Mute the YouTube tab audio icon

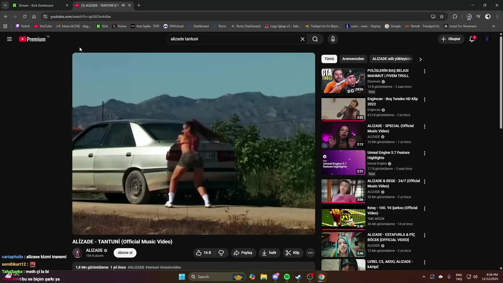click(123, 6)
